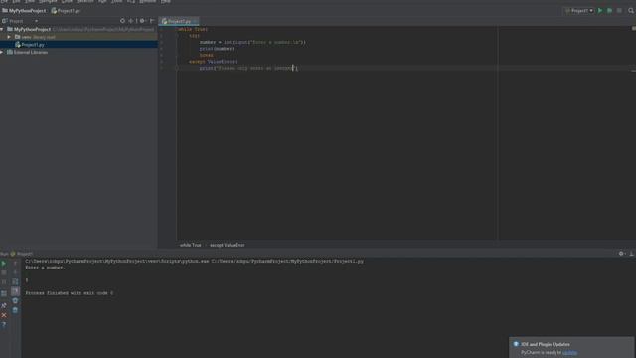
Task: Click the python.exe command line in console
Action: tap(195, 262)
